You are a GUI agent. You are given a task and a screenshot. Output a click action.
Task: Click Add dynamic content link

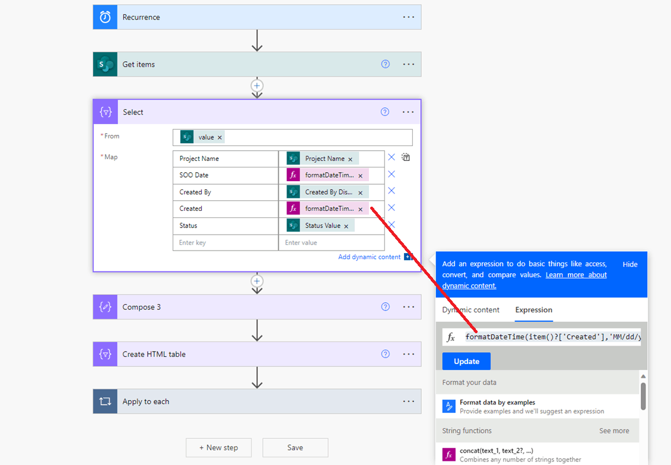click(369, 257)
